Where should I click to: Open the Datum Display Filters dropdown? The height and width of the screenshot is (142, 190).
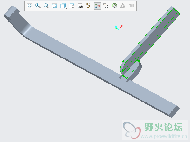[89, 6]
